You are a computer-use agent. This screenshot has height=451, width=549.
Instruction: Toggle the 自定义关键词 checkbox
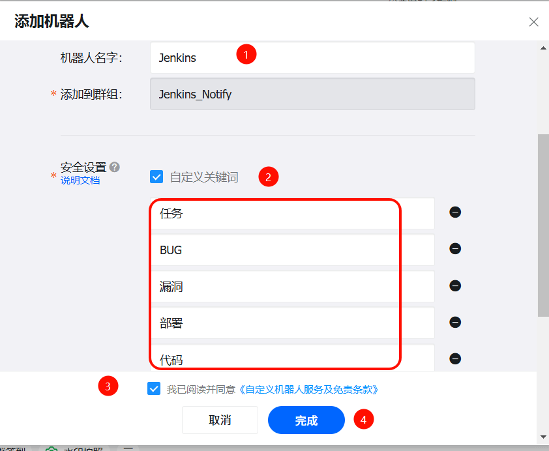pyautogui.click(x=156, y=177)
